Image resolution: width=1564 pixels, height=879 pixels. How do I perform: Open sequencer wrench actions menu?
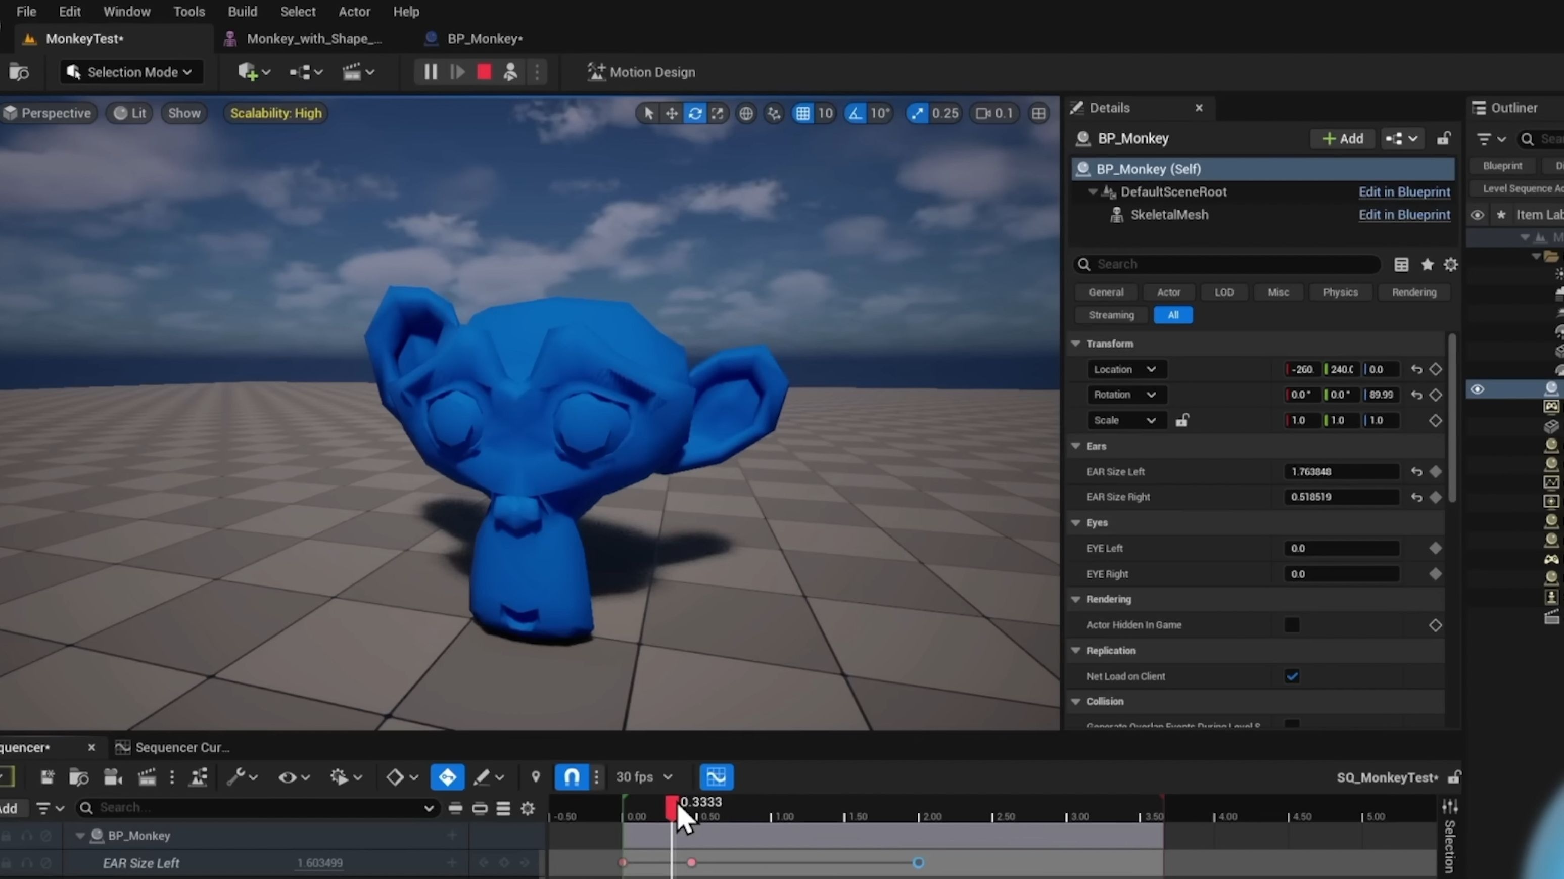pos(242,777)
